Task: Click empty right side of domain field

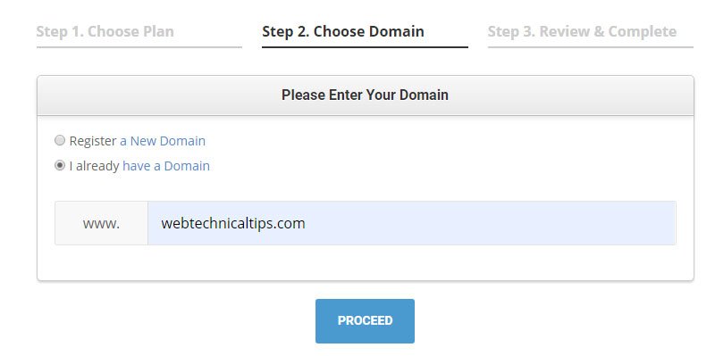Action: pos(501,223)
